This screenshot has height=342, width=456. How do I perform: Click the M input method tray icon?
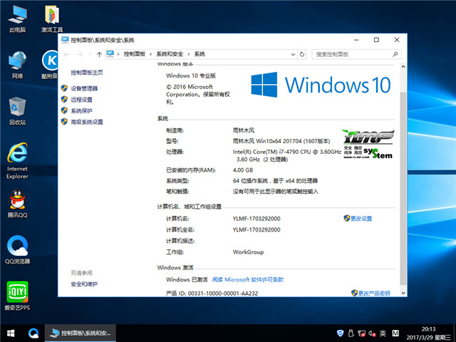point(395,333)
